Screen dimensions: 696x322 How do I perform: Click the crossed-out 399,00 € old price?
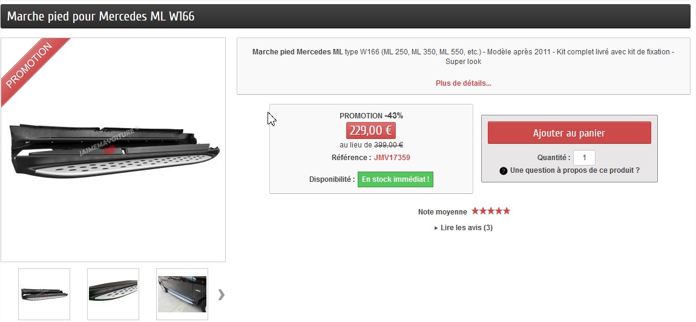tap(389, 145)
